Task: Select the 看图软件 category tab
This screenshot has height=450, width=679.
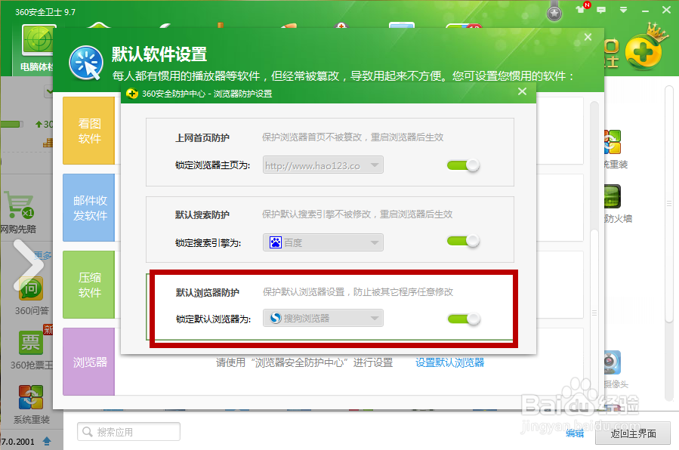Action: click(89, 131)
